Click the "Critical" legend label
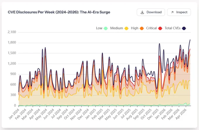Viewport: 199px width, 130px height. pos(151,28)
